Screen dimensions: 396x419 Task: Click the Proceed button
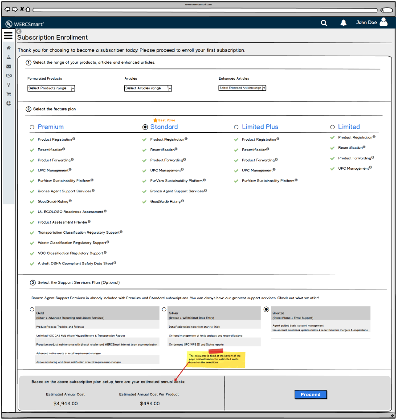pos(310,395)
